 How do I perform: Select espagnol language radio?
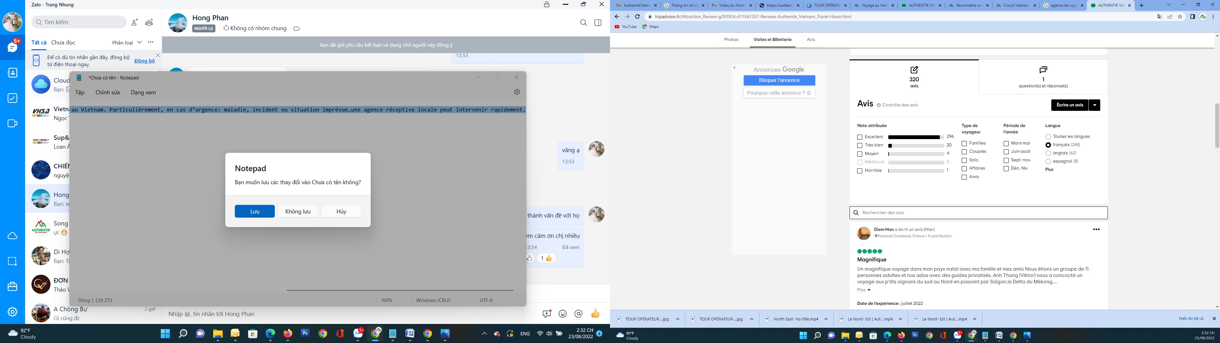[x=1048, y=162]
